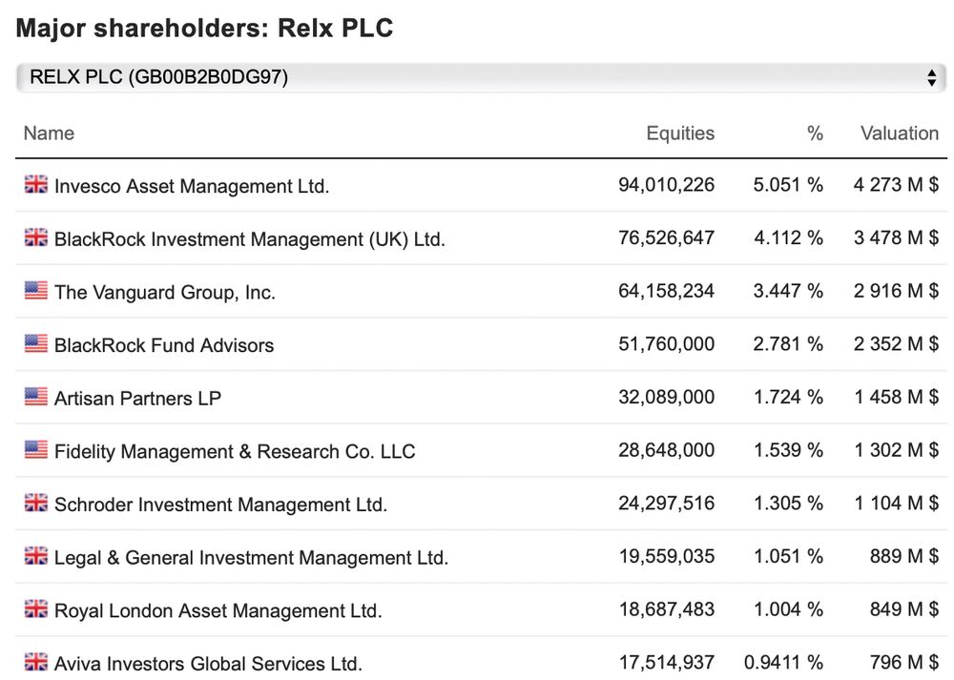Click the US flag next to BlackRock Fund Advisors

tap(36, 344)
